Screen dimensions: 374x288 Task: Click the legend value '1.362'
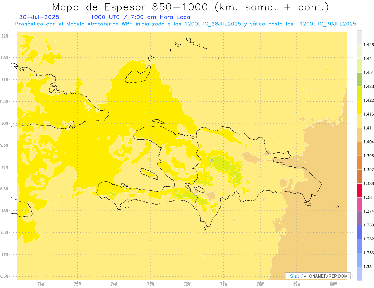click(369, 239)
